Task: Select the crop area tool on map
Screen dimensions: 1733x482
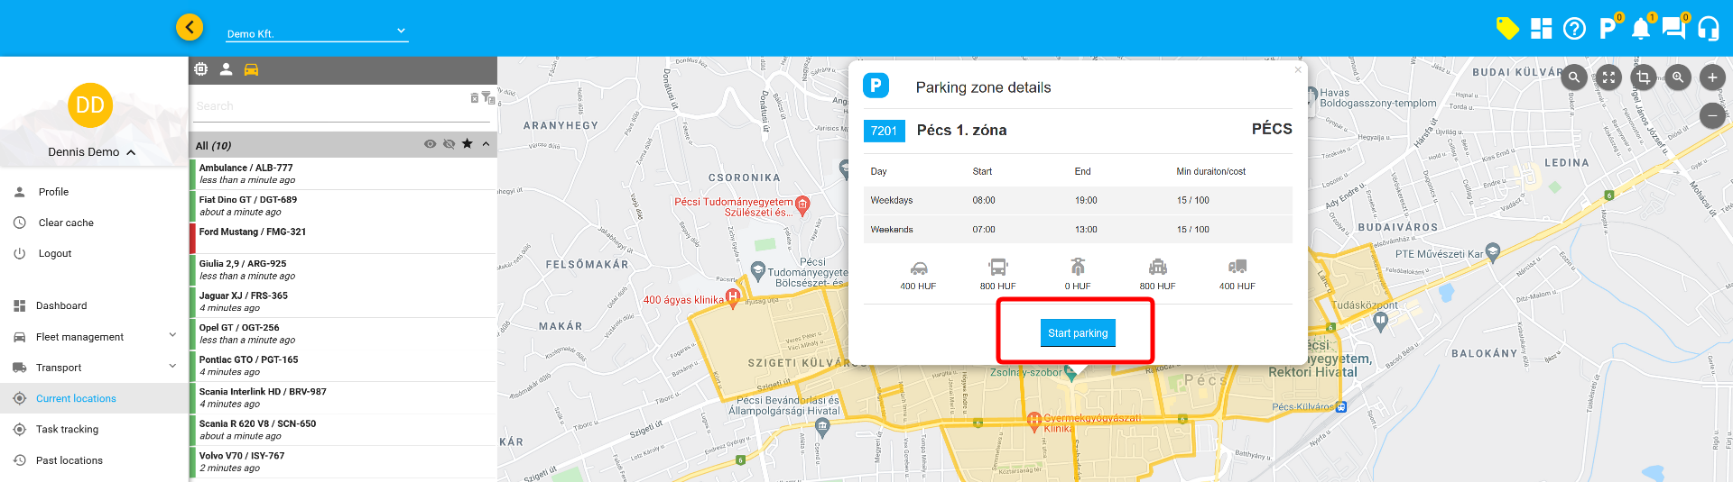Action: click(1643, 77)
